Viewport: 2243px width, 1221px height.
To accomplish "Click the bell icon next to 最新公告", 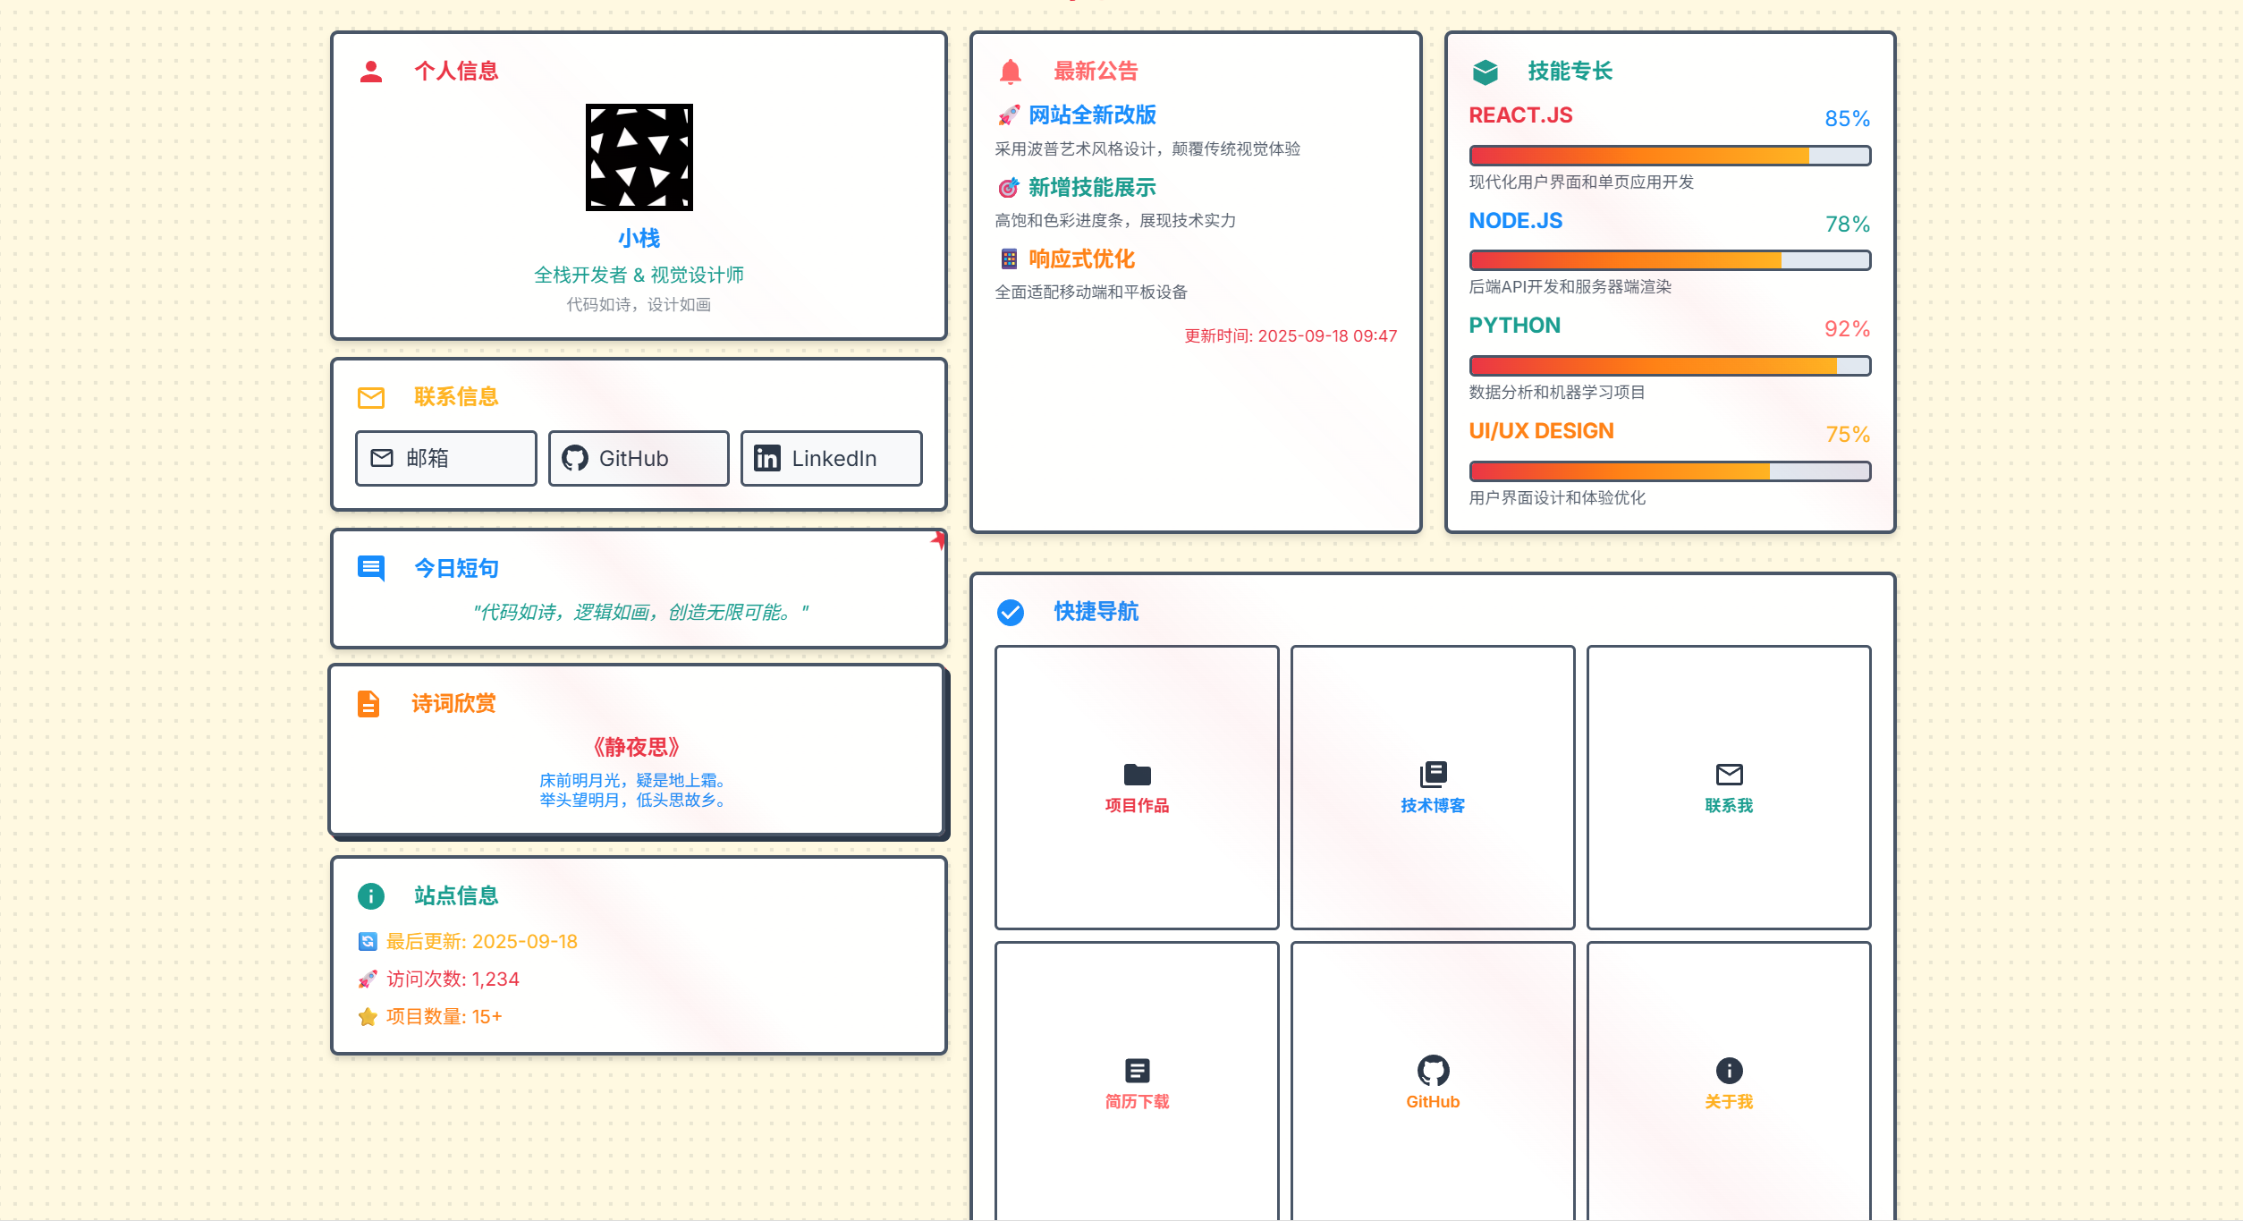I will coord(1011,72).
